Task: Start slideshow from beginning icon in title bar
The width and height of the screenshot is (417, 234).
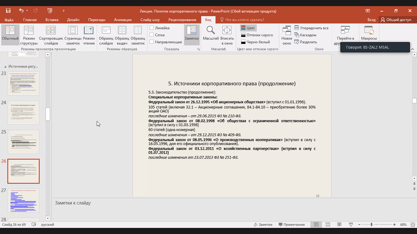Action: tap(50, 11)
